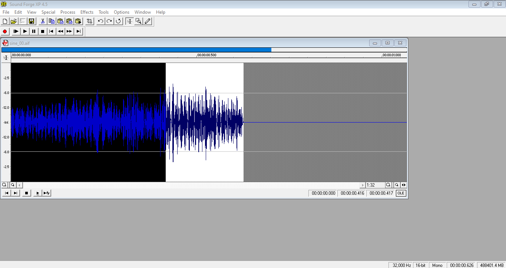This screenshot has height=268, width=506.
Task: Create a new file with the New icon
Action: coord(5,21)
